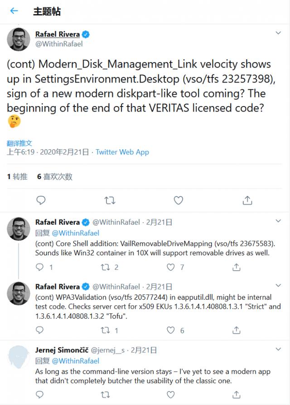Screen dimensions: 290x405
Task: Share the main tweet via share icon
Action: point(247,200)
